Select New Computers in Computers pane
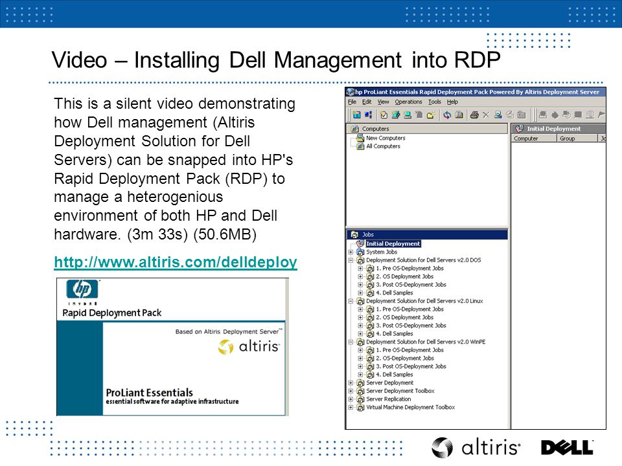 pos(386,138)
